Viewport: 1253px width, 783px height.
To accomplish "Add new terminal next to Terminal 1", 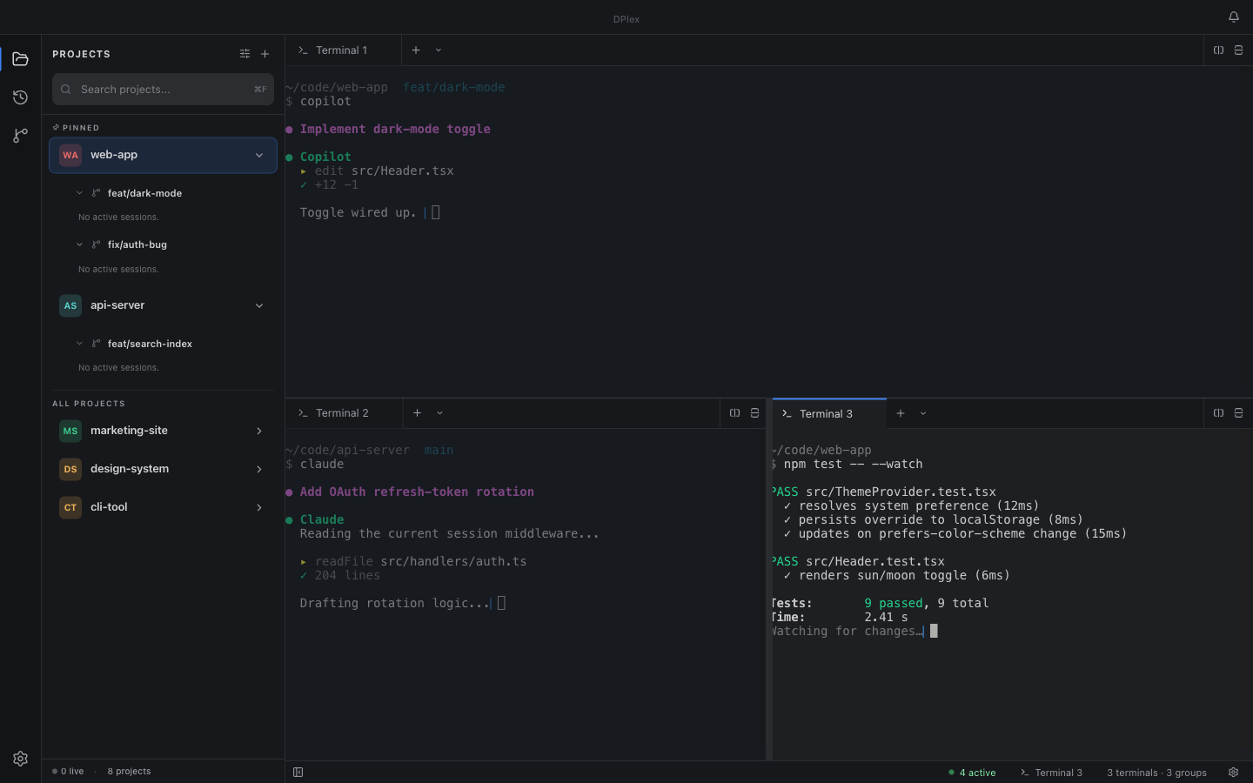I will (x=416, y=50).
